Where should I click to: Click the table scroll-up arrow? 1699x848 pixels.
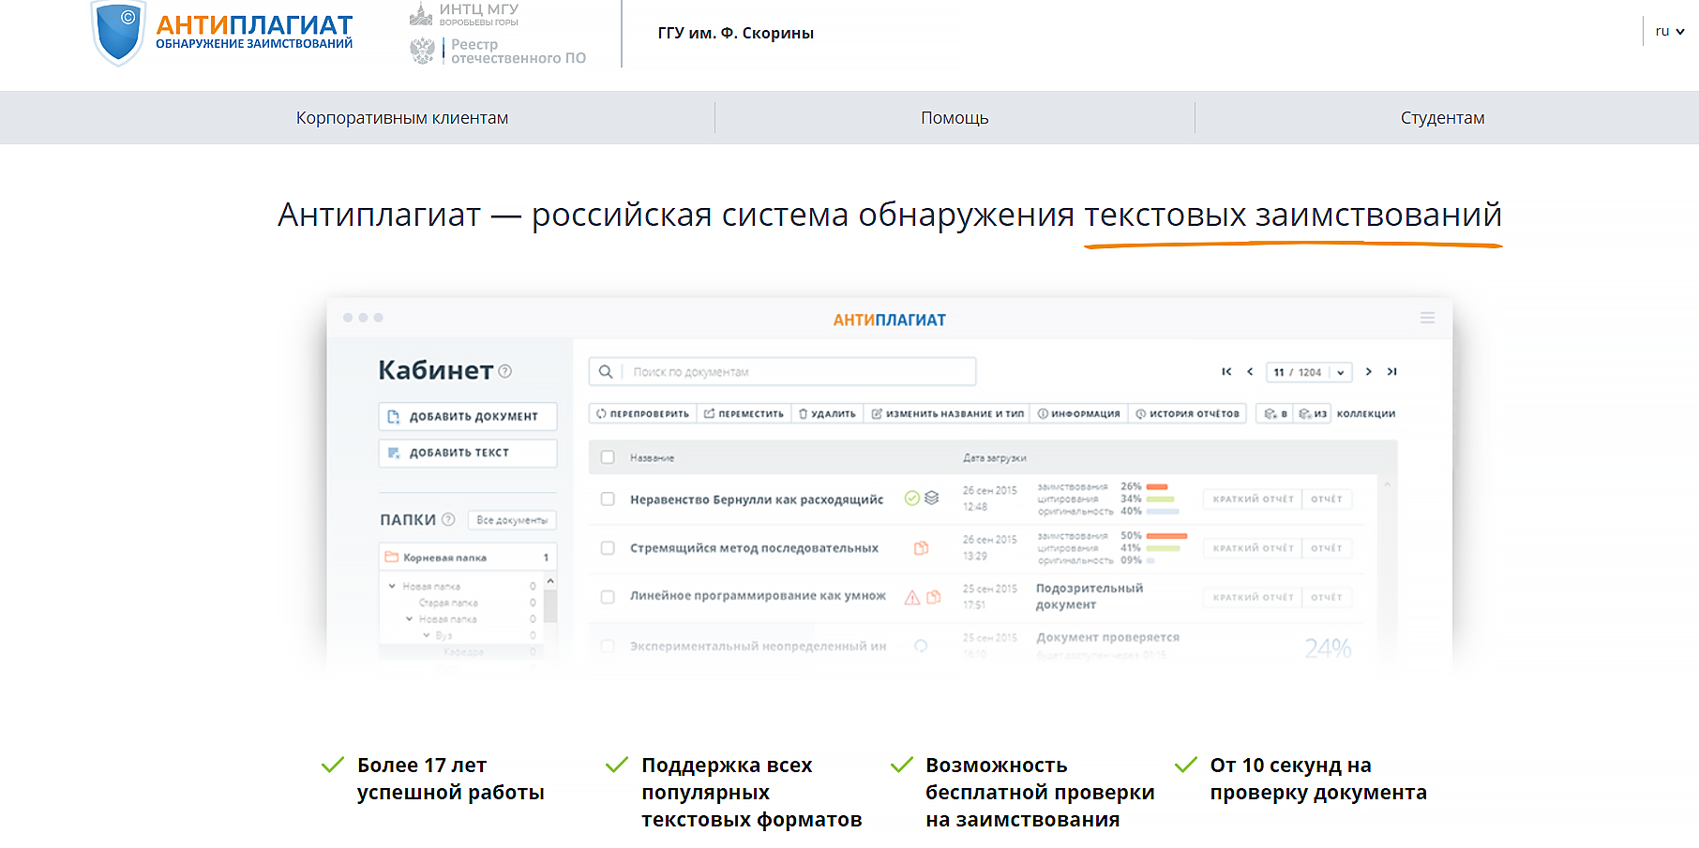coord(1387,484)
